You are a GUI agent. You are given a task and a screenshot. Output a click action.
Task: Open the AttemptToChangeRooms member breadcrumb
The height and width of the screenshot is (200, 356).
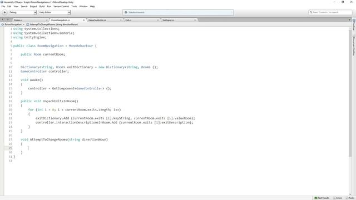click(x=52, y=24)
